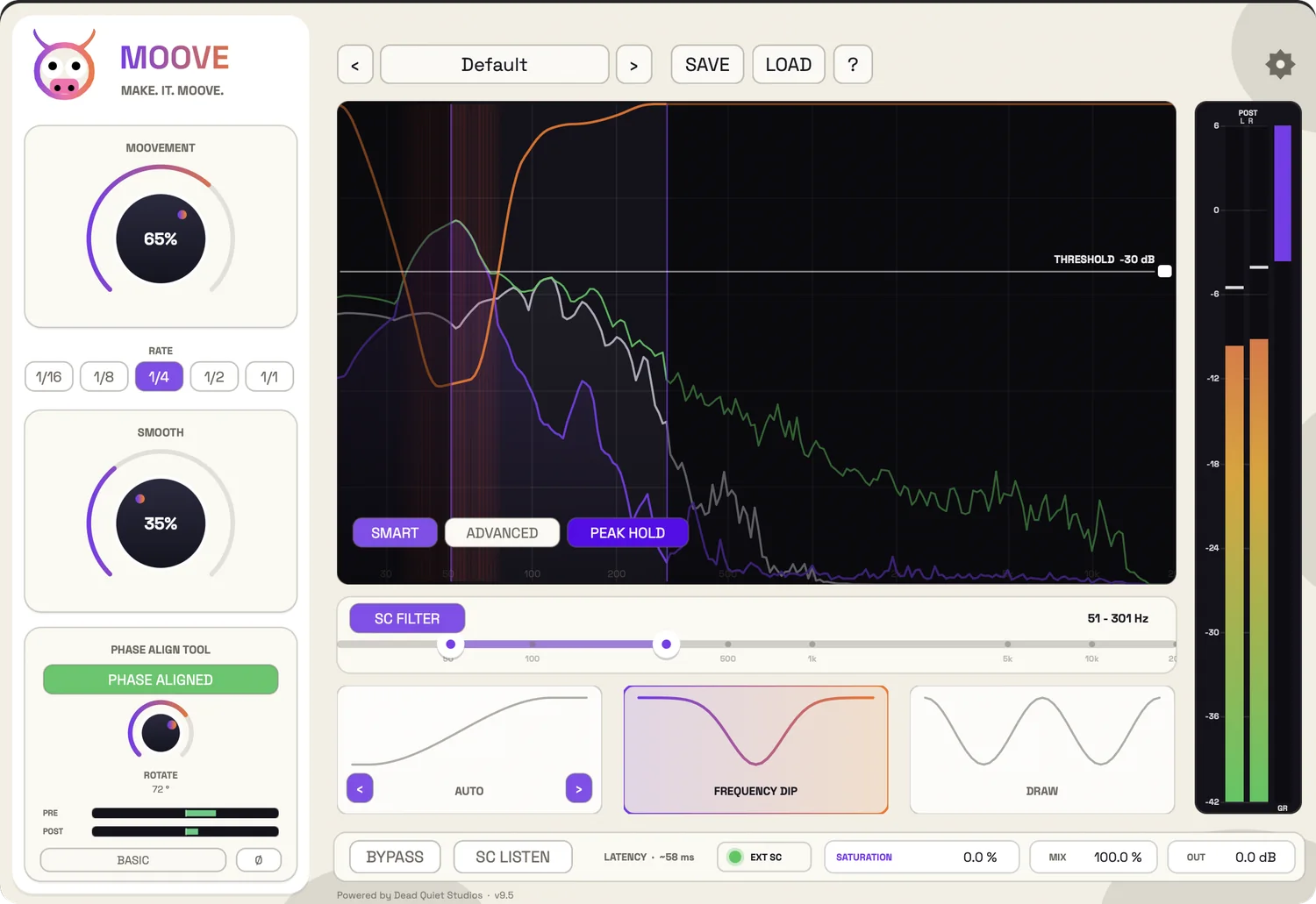Screen dimensions: 1316x904
Task: Click the SC filter high handle near 301 Hz
Action: point(667,644)
